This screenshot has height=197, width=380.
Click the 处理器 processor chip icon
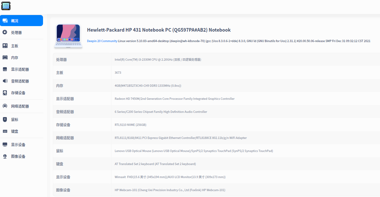point(5,32)
